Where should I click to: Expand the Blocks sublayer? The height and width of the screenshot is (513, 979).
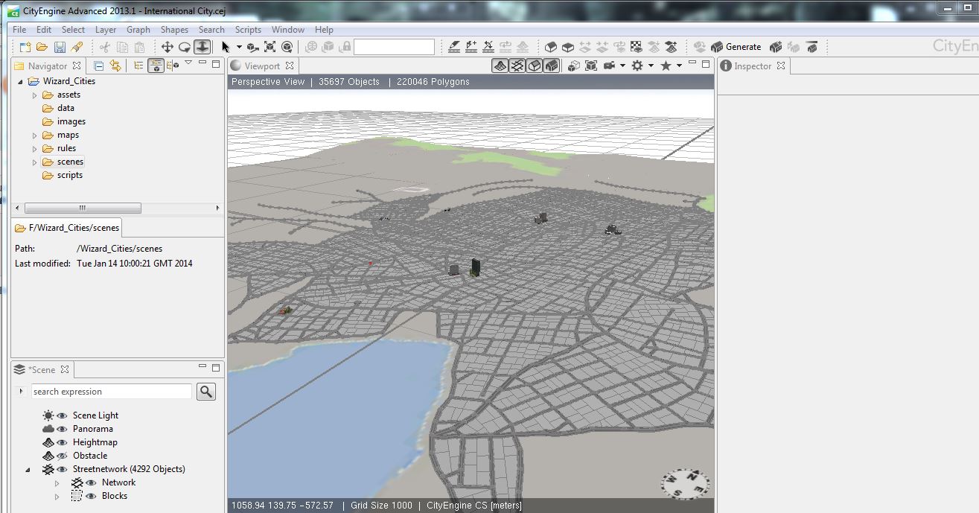point(57,497)
